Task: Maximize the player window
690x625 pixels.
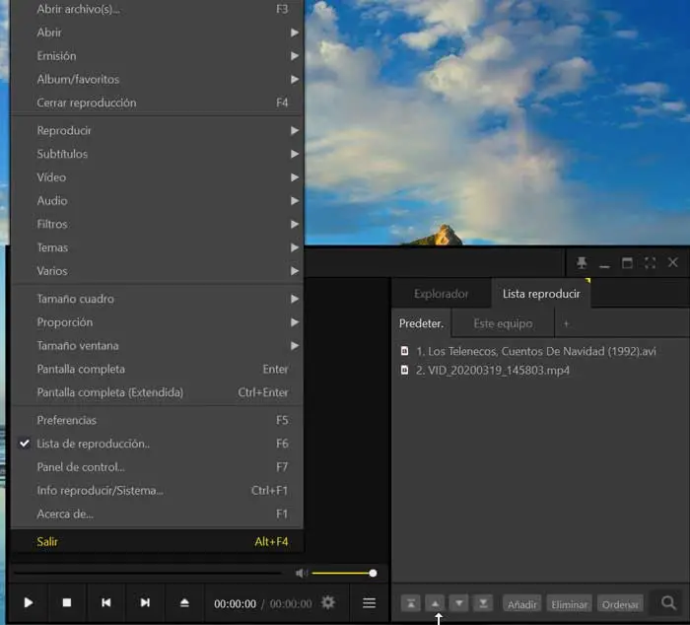Action: (x=627, y=263)
